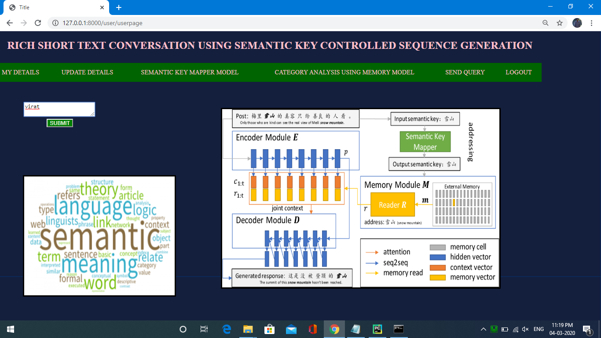
Task: Go back with the browser back arrow
Action: 10,23
